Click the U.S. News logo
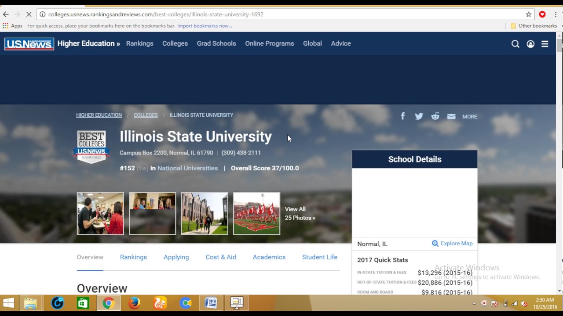The image size is (563, 316). pyautogui.click(x=29, y=44)
